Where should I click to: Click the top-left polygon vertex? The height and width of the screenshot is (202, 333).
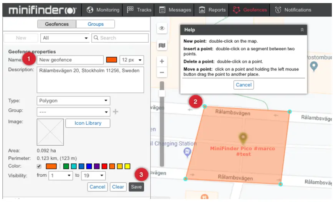pos(204,107)
